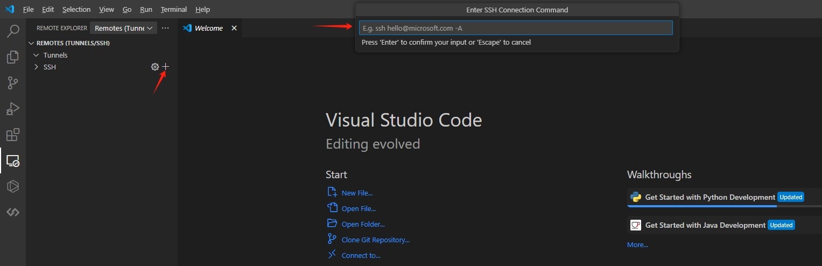Screen dimensions: 822x266
Task: Click the Updated badge on Python walkthrough
Action: 791,197
